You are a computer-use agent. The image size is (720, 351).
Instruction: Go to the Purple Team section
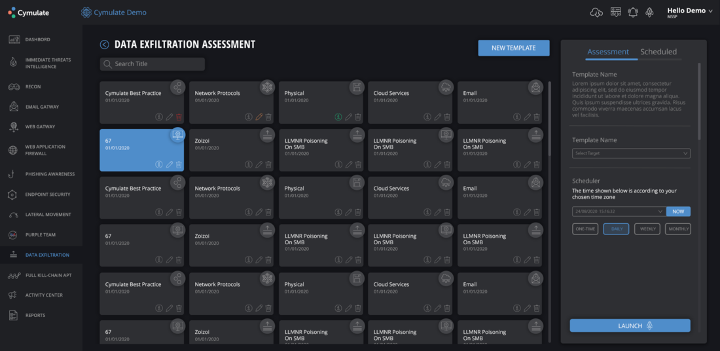pyautogui.click(x=41, y=235)
